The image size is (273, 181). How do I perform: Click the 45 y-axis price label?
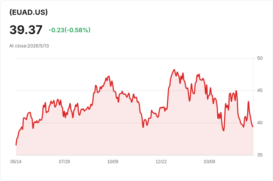pyautogui.click(x=260, y=90)
